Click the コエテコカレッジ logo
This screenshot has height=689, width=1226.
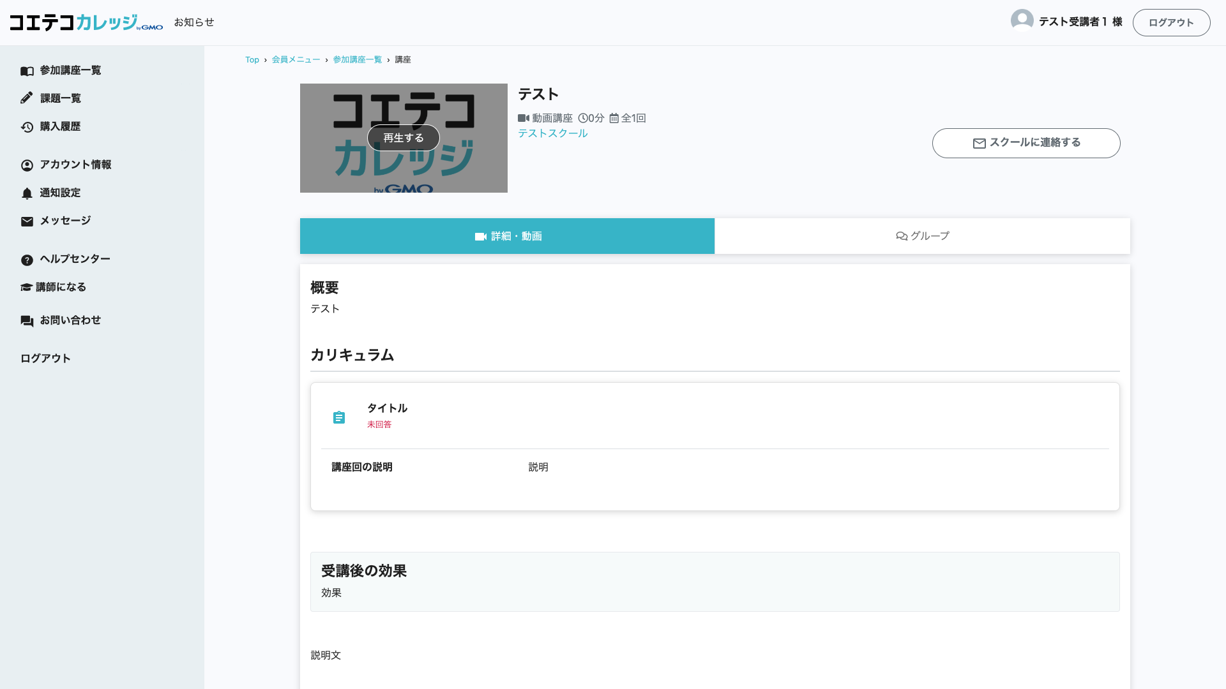pyautogui.click(x=86, y=22)
